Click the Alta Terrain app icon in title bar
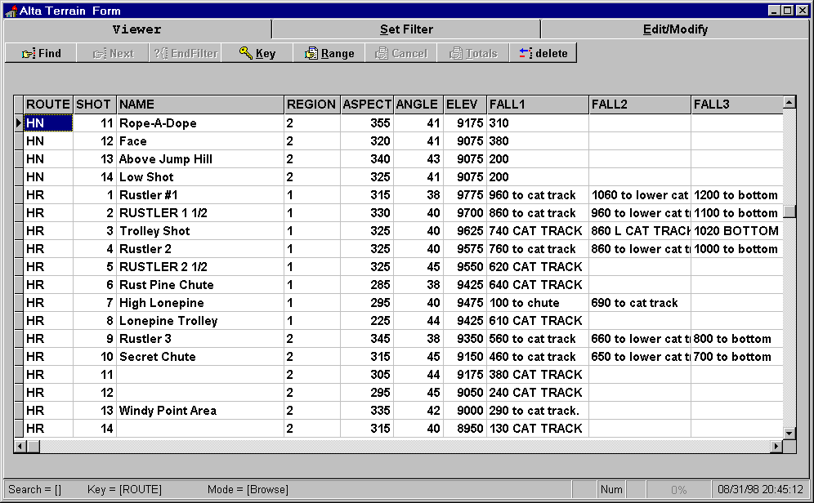The width and height of the screenshot is (814, 503). tap(11, 11)
